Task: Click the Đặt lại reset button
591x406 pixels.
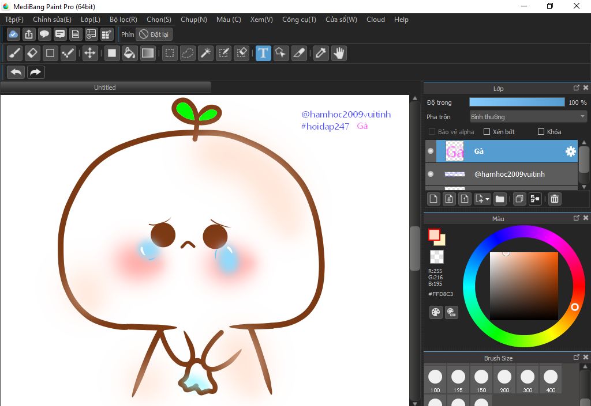Action: coord(154,34)
